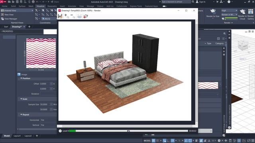This screenshot has width=255, height=143.
Task: Toggle MODEL space button in status bar
Action: click(147, 141)
